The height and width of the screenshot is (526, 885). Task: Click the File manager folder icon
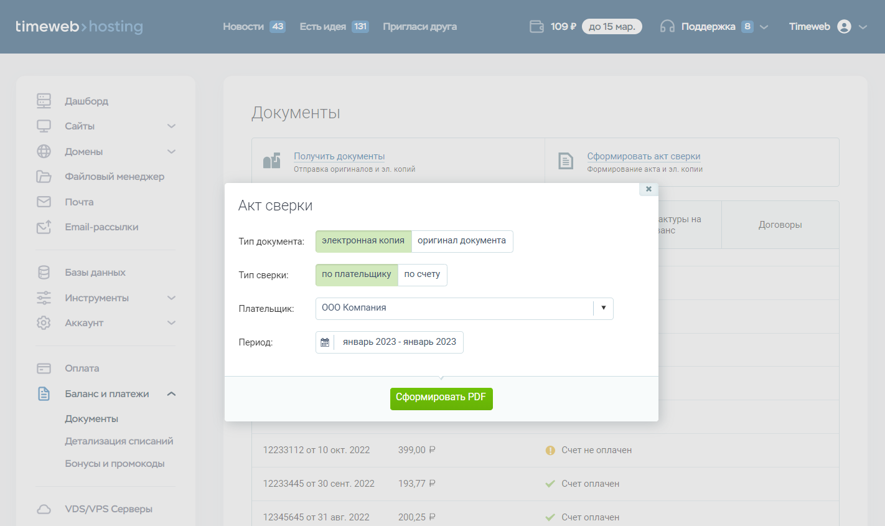[x=44, y=177]
